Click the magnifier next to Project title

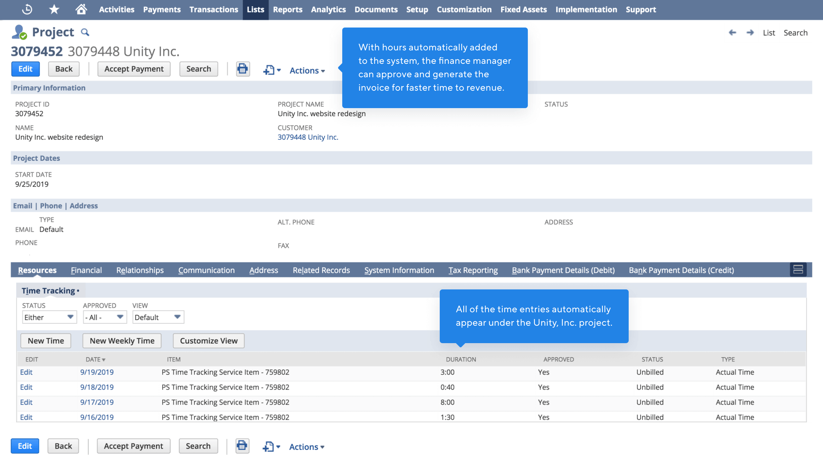click(x=85, y=32)
